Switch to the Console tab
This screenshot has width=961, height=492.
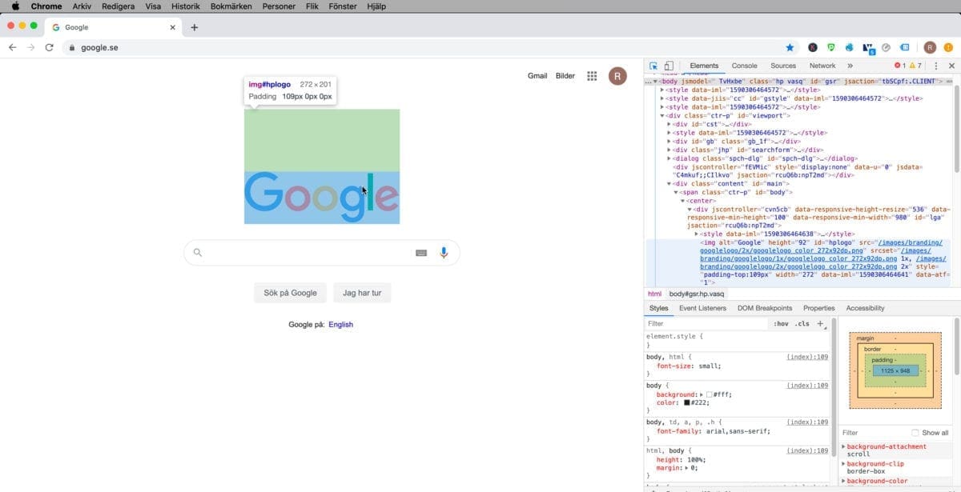click(744, 66)
